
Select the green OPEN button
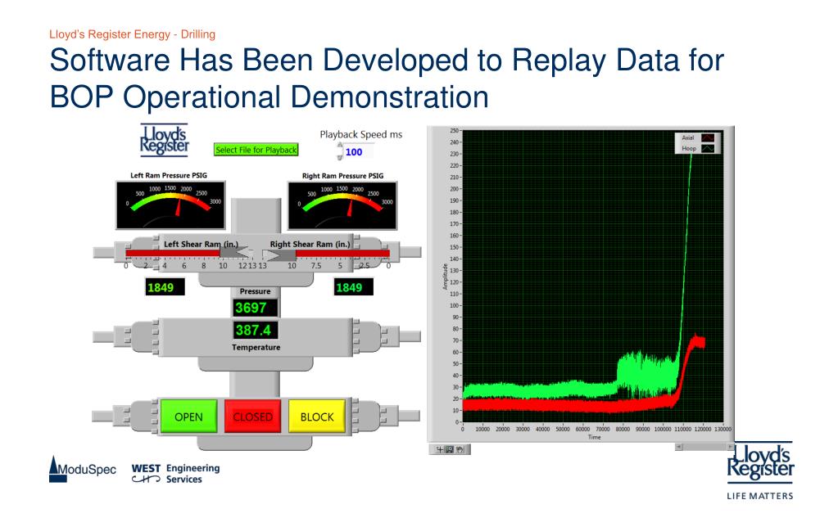[x=188, y=416]
